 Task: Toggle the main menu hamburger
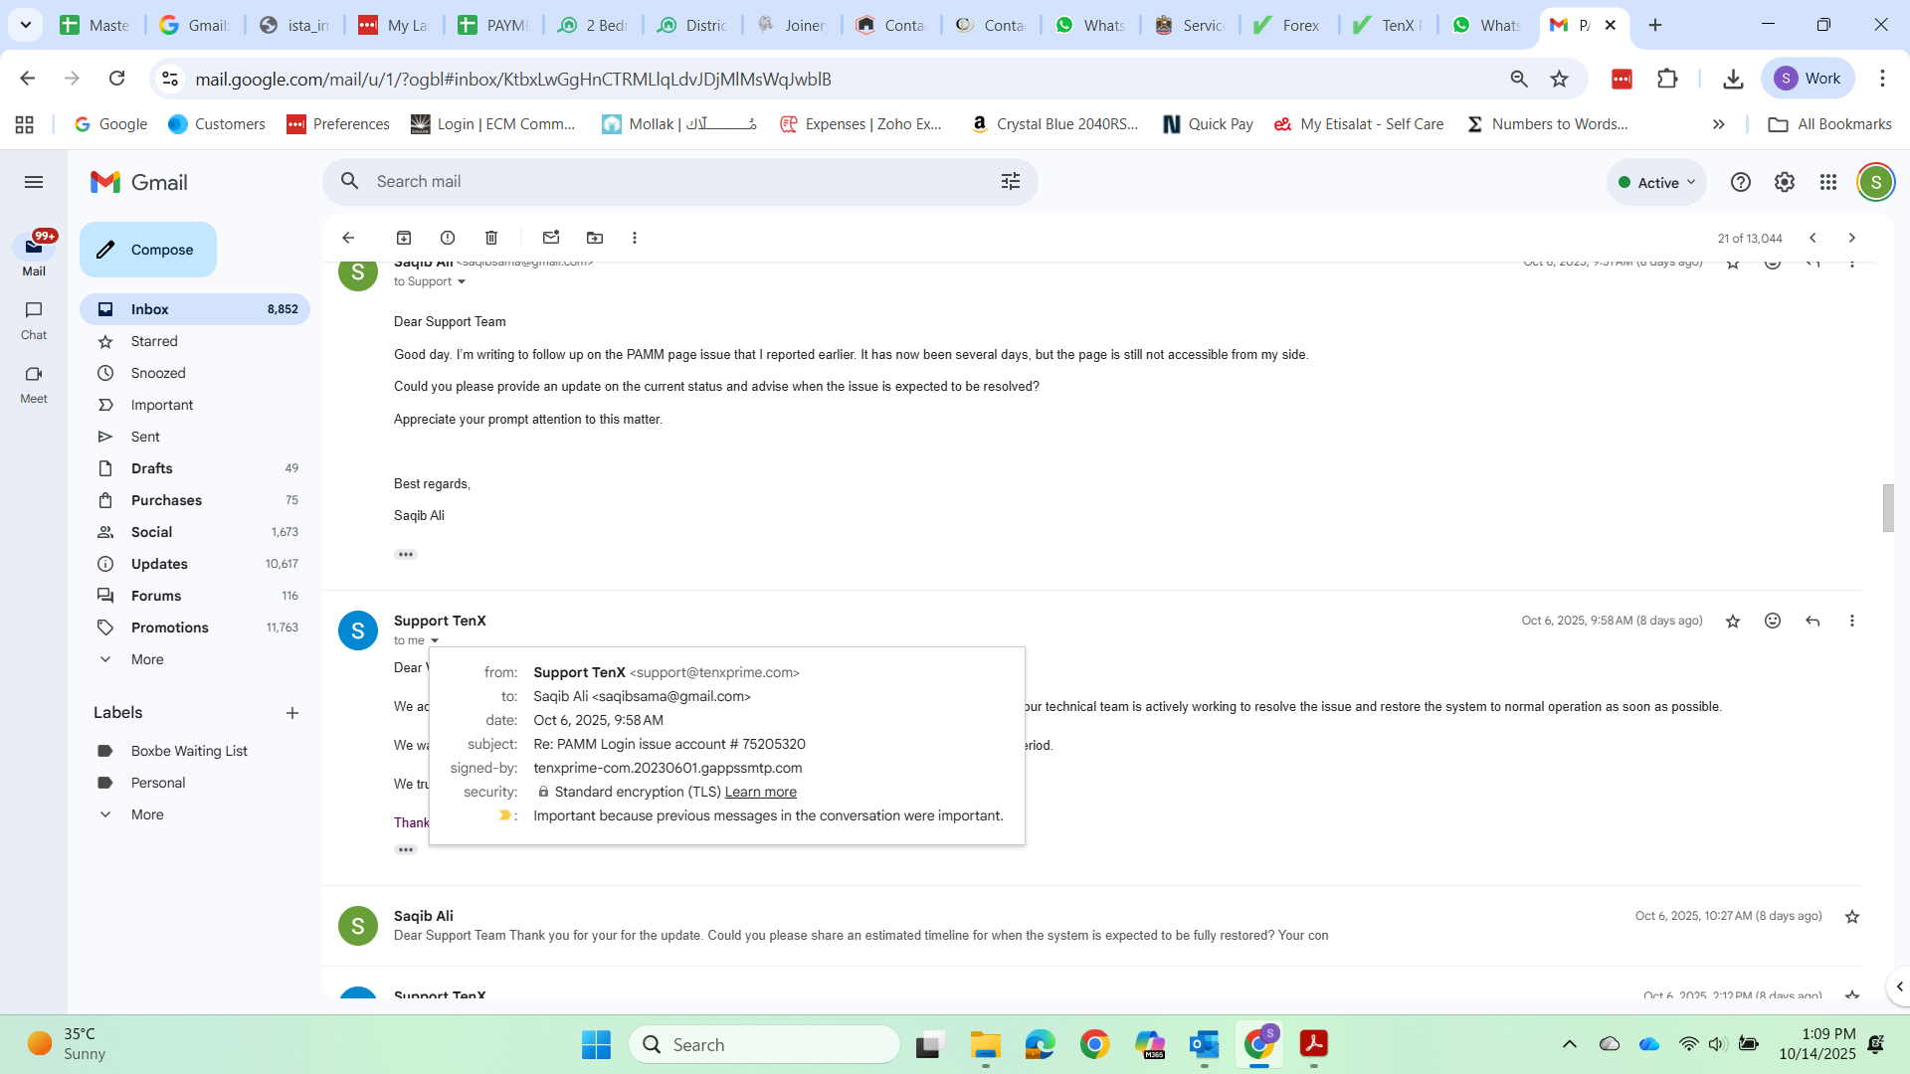(34, 182)
